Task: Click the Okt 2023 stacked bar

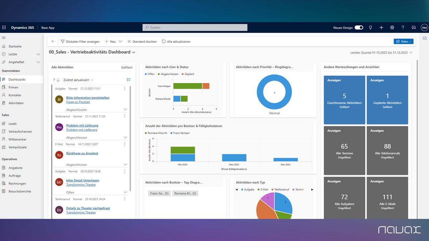Action: pos(183,154)
